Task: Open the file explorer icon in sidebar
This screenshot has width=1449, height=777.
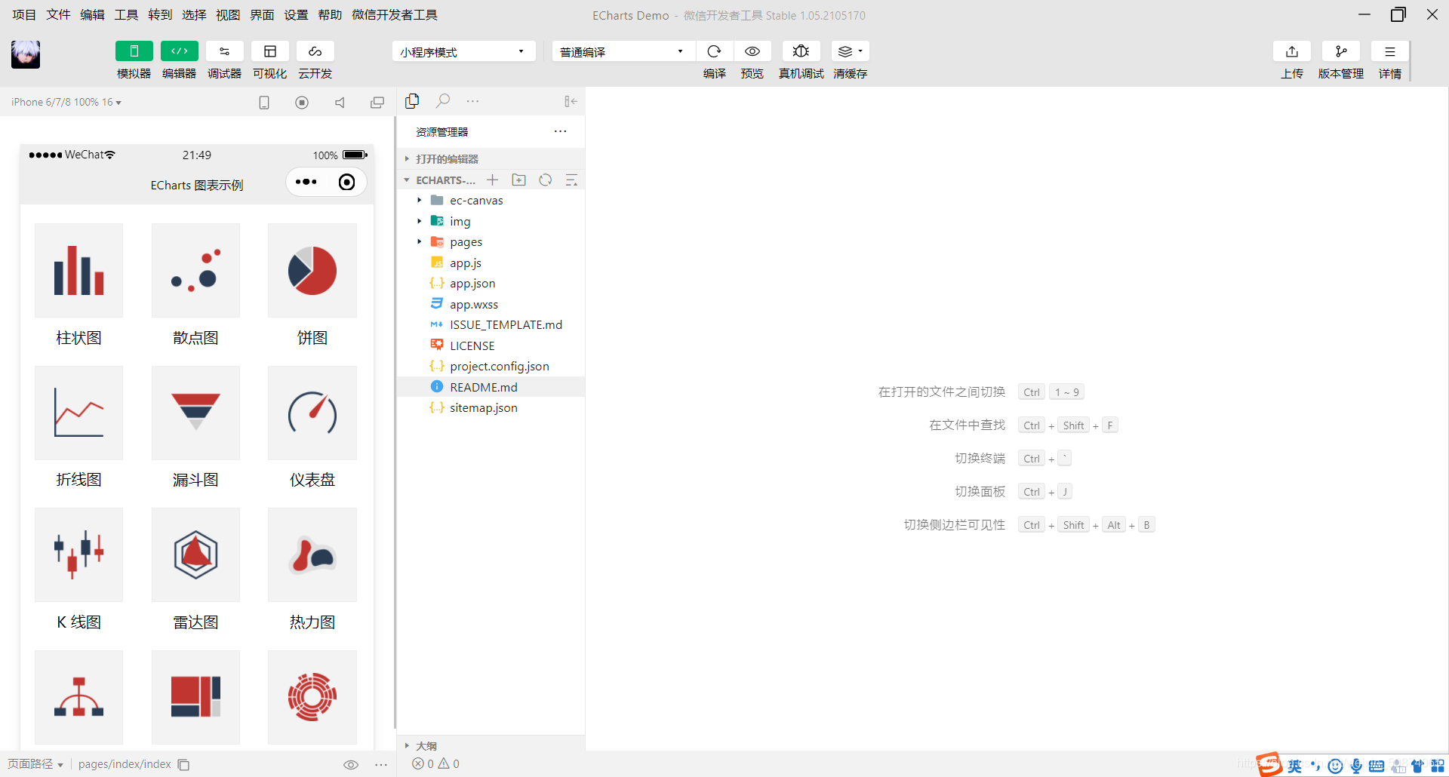Action: tap(412, 101)
